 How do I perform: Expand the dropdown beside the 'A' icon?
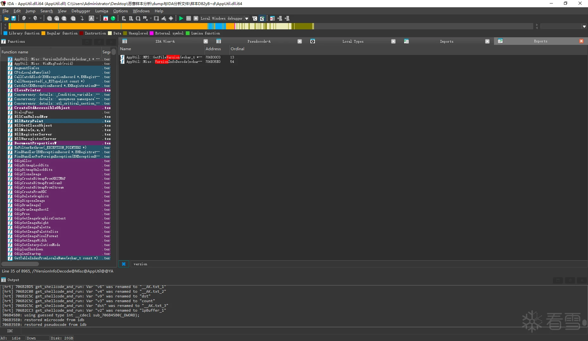(97, 19)
